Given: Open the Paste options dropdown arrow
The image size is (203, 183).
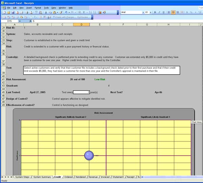Looking at the screenshot, I should click(58, 12).
